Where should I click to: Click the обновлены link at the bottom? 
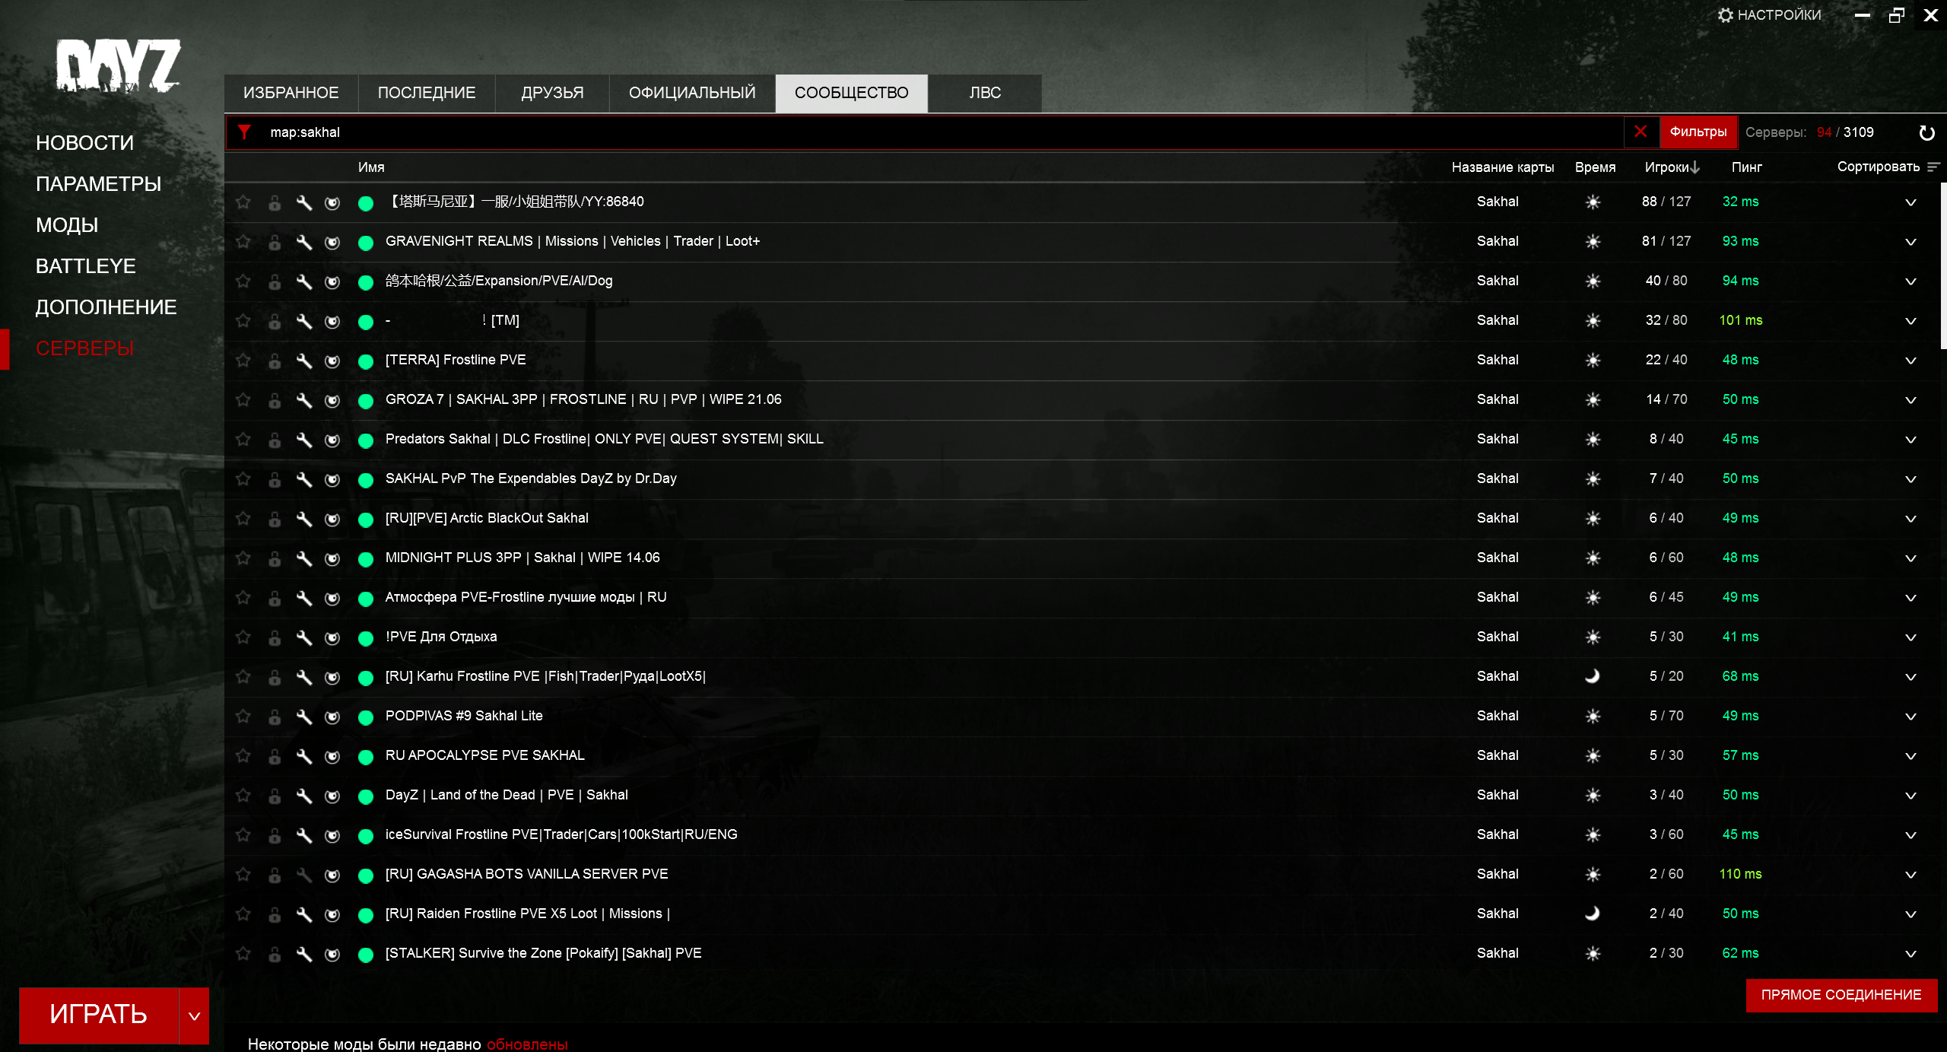click(526, 1044)
